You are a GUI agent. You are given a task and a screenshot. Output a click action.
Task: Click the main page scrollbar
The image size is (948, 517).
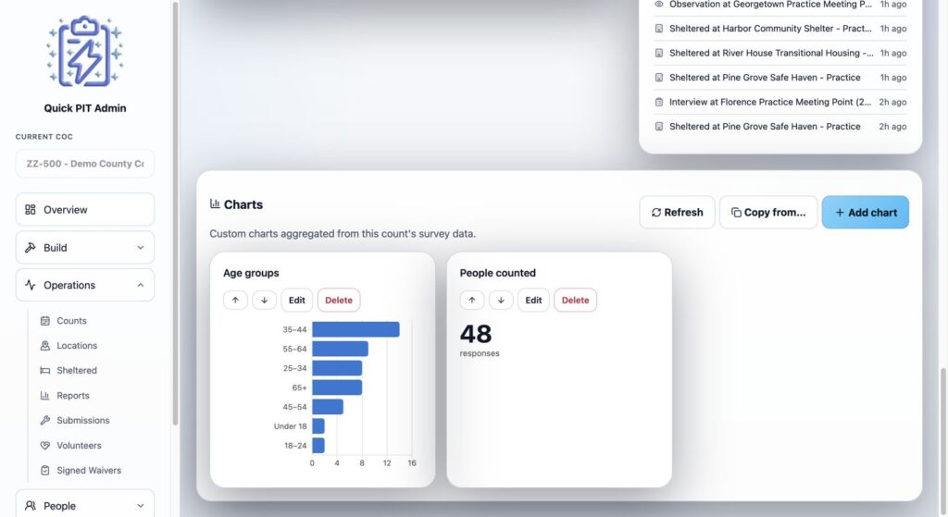(943, 439)
